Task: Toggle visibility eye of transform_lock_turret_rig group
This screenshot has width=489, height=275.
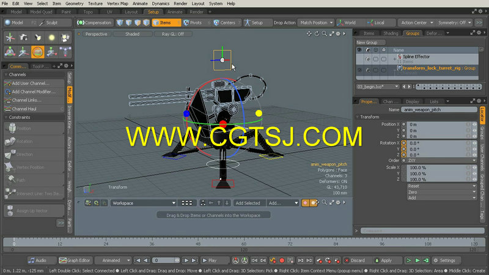Action: click(x=359, y=70)
